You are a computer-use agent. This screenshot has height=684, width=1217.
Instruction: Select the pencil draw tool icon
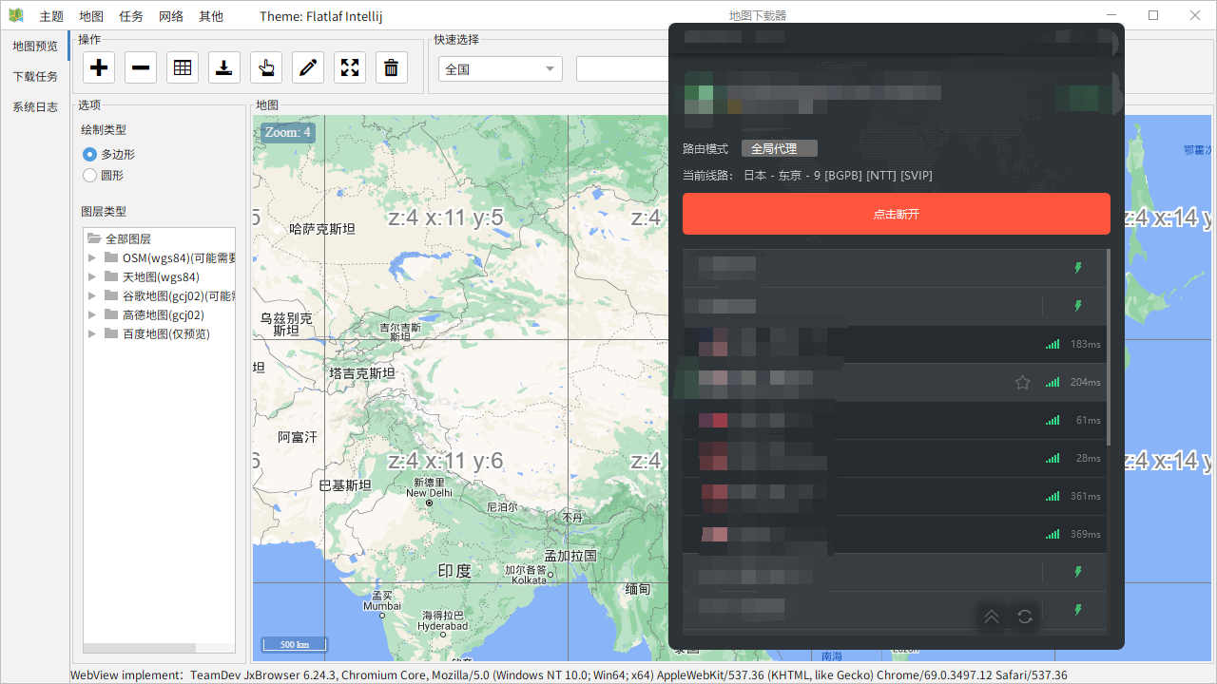tap(308, 67)
